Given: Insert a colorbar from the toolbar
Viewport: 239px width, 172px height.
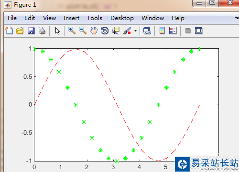Looking at the screenshot, I should [x=162, y=31].
